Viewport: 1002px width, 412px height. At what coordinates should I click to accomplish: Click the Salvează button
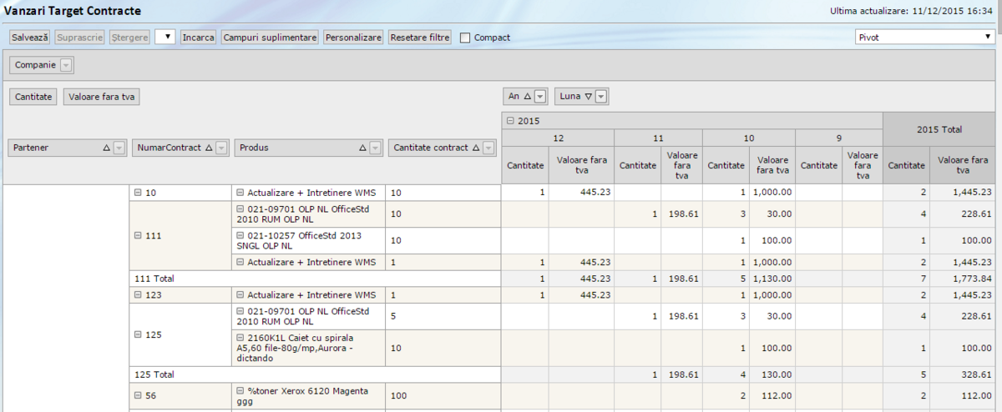(30, 38)
